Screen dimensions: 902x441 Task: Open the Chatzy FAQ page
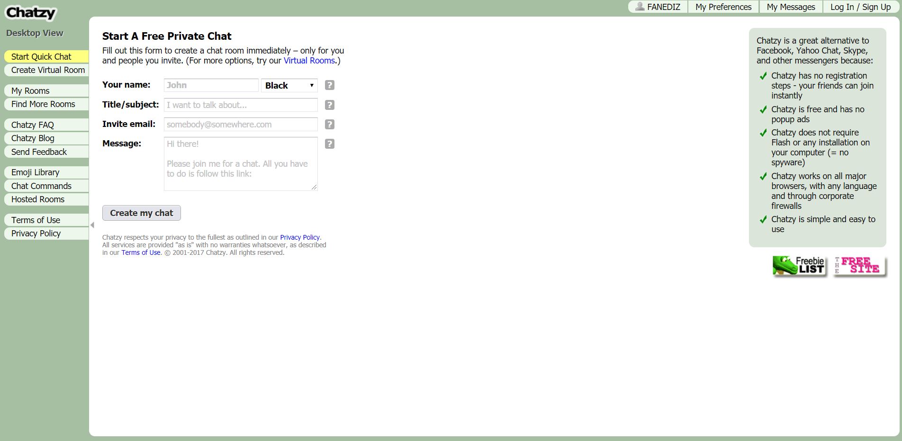pos(46,125)
